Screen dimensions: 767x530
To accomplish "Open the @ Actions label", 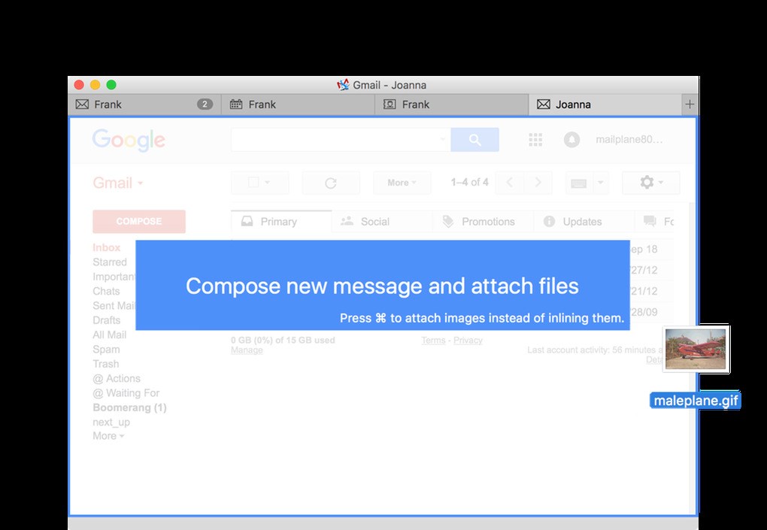I will [117, 378].
